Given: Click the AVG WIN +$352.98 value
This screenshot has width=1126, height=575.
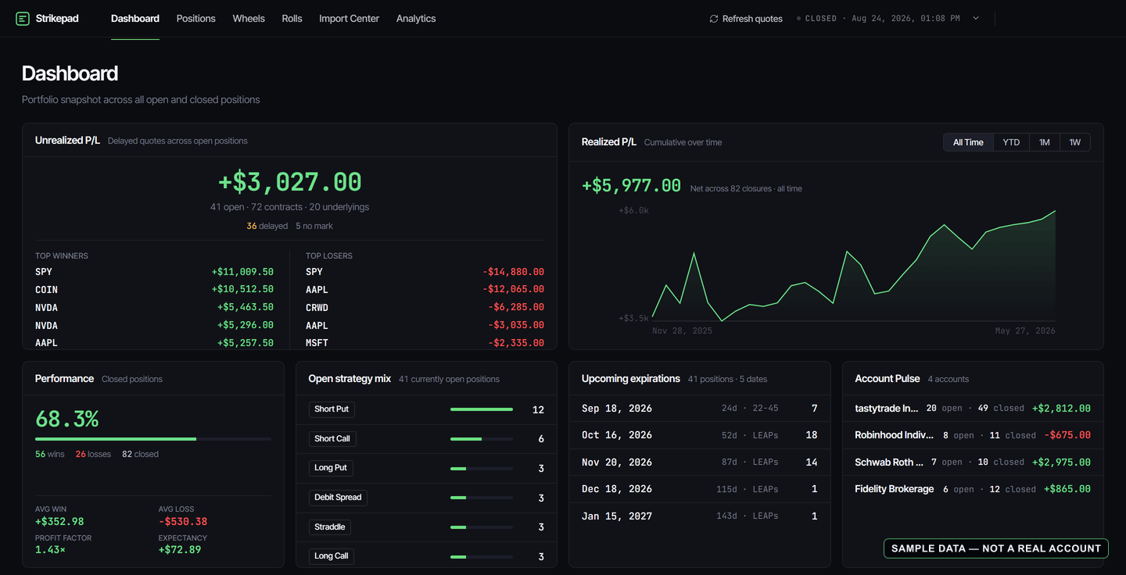Looking at the screenshot, I should (59, 522).
